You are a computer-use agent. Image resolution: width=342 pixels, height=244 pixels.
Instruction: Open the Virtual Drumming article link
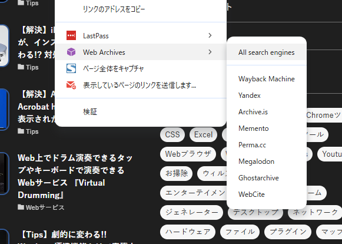pyautogui.click(x=75, y=176)
